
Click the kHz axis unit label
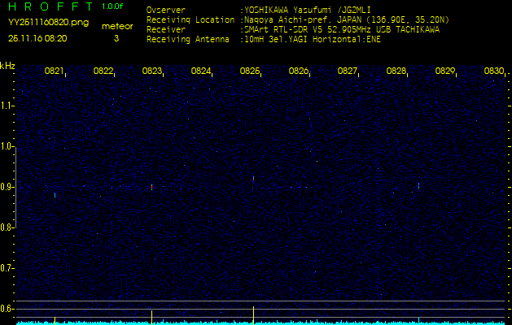click(7, 66)
